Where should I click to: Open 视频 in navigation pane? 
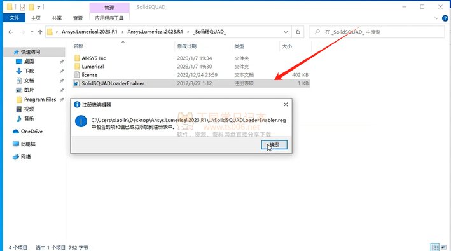pyautogui.click(x=29, y=109)
